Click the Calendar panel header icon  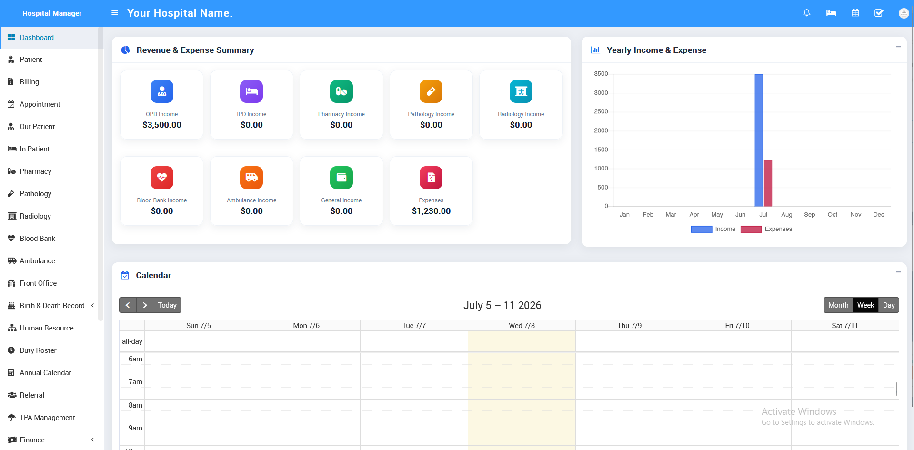tap(125, 275)
